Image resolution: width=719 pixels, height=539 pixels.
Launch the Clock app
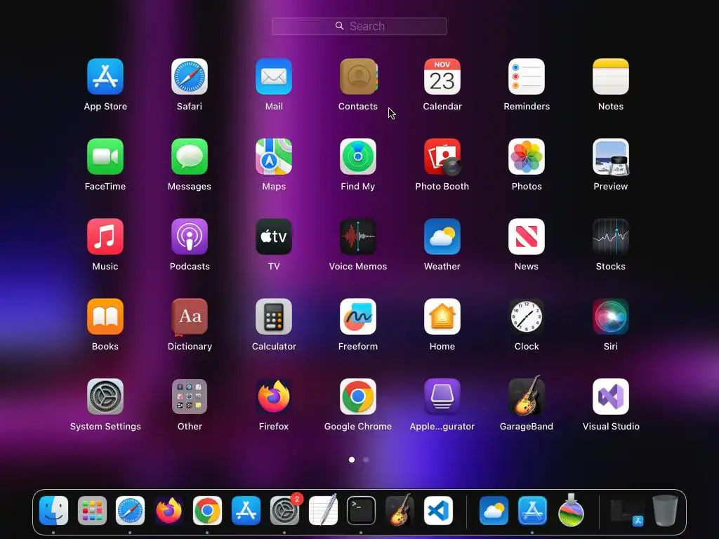(527, 317)
